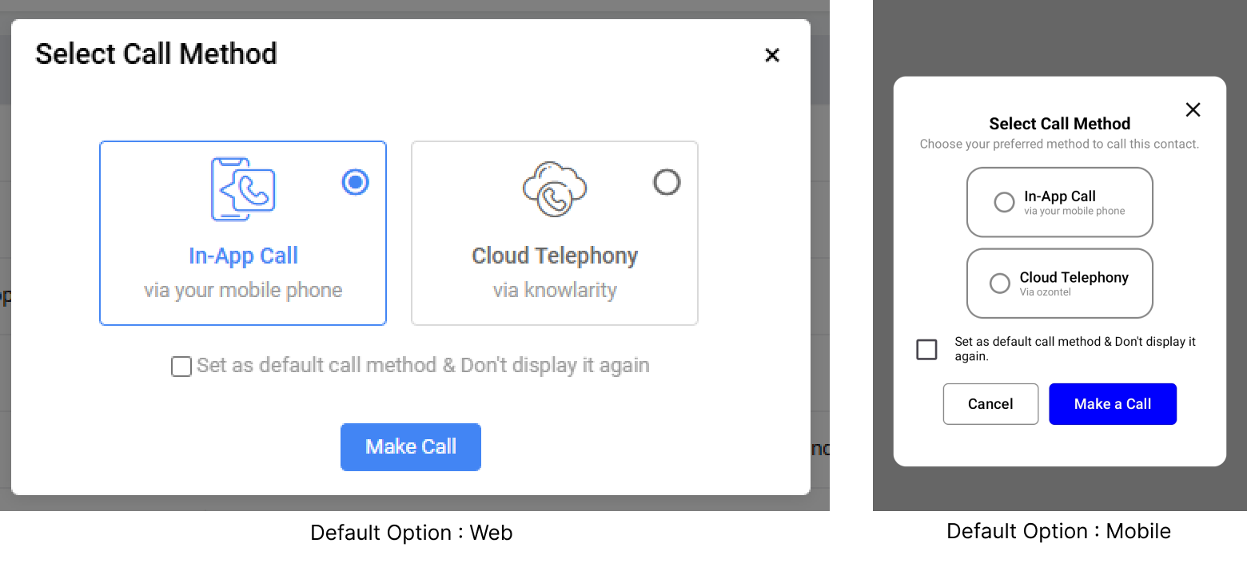Choose the Cloud Telephony radio in web dialog
Screen dimensions: 1247x567
(x=667, y=183)
